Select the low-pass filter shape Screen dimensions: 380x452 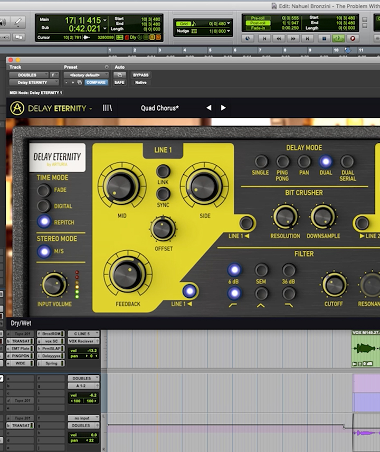tap(288, 294)
